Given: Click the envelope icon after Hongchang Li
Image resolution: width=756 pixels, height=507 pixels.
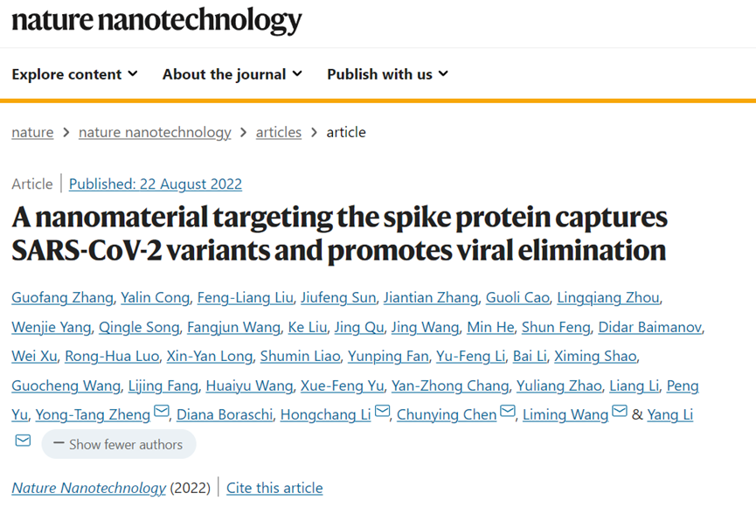Looking at the screenshot, I should [x=382, y=411].
